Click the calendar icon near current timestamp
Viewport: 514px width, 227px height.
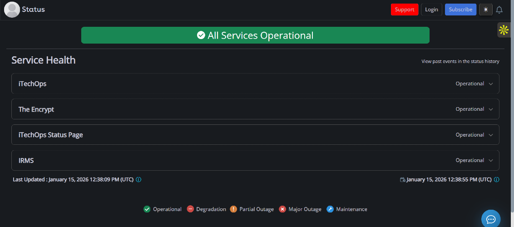[x=402, y=180]
